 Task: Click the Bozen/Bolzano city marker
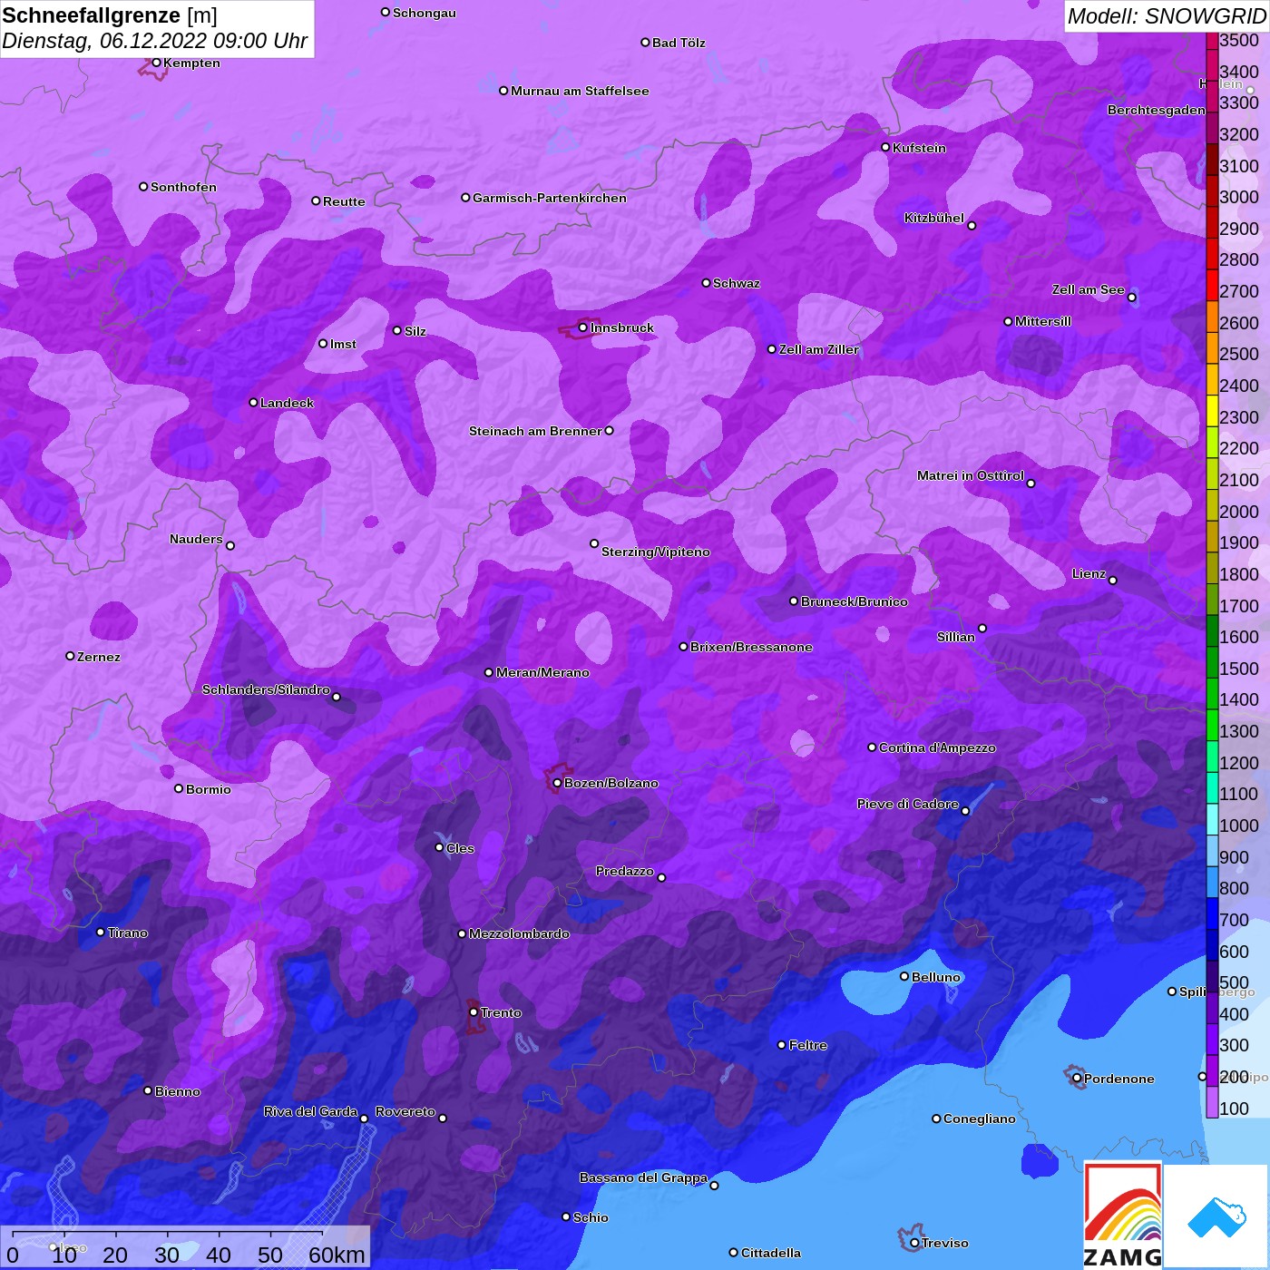557,783
